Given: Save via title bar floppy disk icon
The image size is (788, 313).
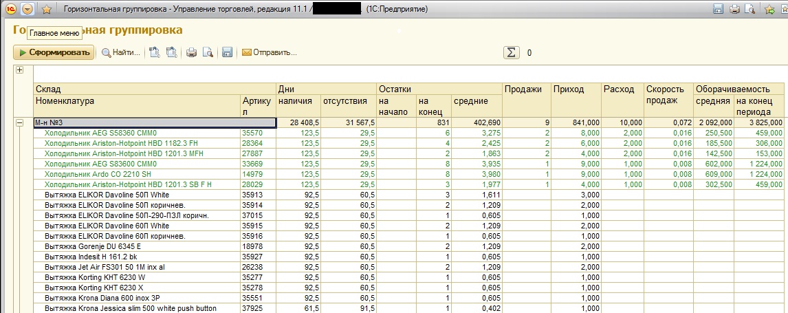Looking at the screenshot, I should 718,9.
